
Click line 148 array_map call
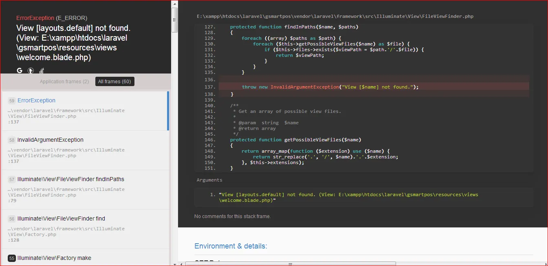pyautogui.click(x=316, y=151)
